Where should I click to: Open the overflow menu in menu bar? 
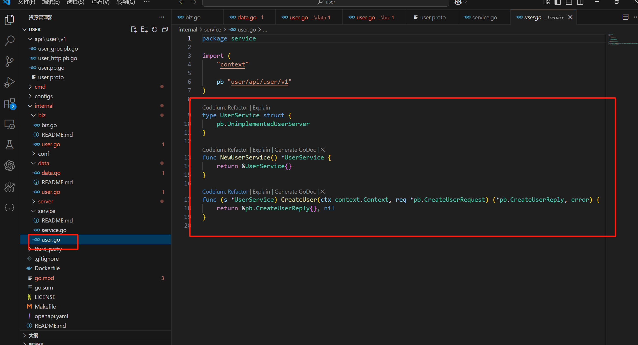tap(147, 2)
